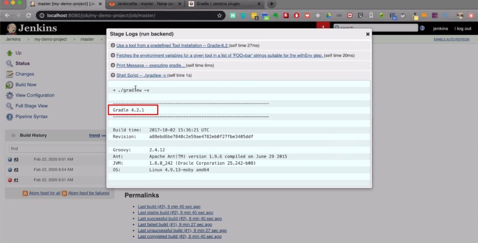Bookmark the page with the star icon
Screen dimensions: 478x243
click(x=219, y=15)
